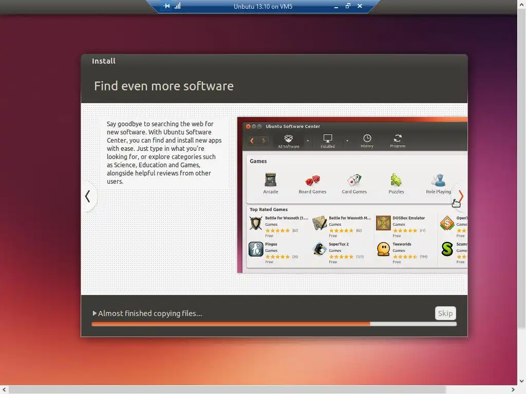This screenshot has width=526, height=394.
Task: Click the scroll down arrow on right
Action: click(x=522, y=381)
